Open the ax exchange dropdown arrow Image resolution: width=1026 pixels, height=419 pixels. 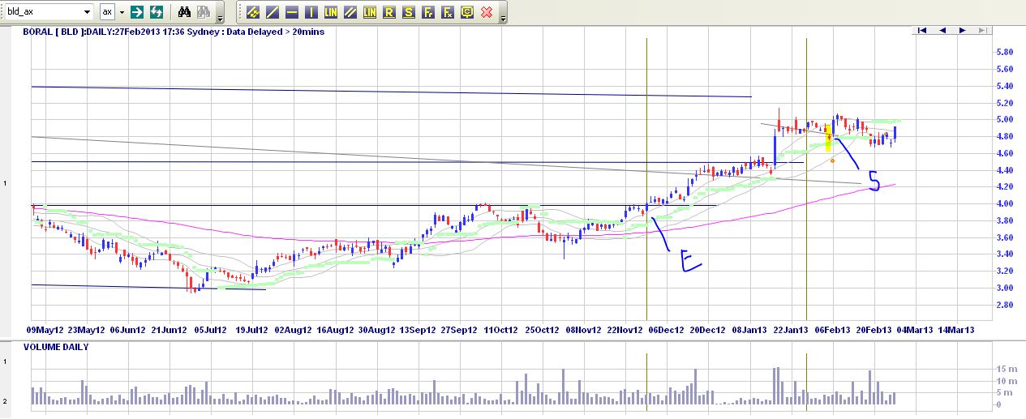tap(122, 12)
